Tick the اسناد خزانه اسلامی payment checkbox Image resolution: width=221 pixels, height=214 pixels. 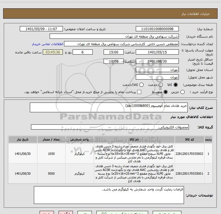[x=139, y=92]
